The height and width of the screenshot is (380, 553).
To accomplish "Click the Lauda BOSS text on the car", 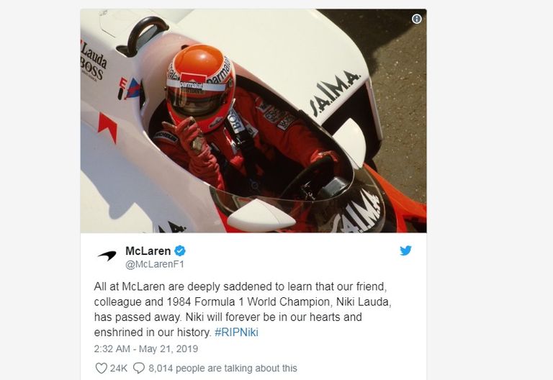I will coord(93,60).
